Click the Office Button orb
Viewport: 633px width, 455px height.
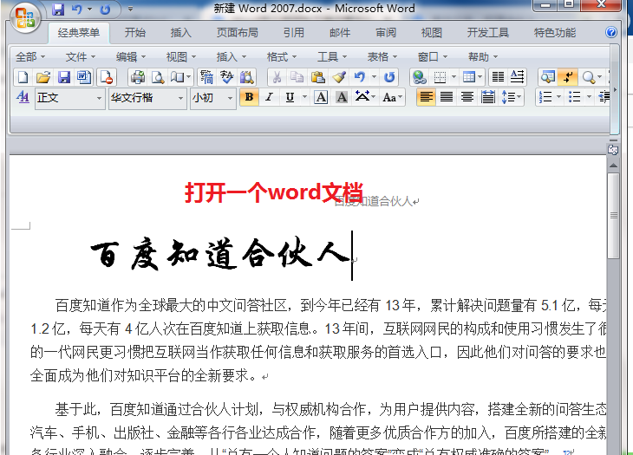click(25, 17)
